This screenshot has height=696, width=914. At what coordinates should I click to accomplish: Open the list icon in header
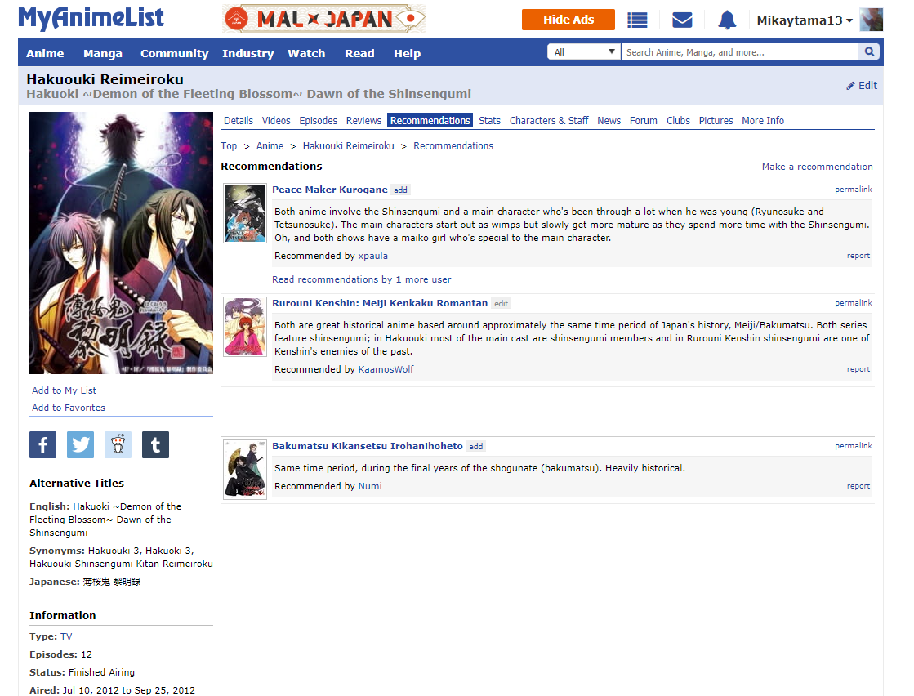637,20
